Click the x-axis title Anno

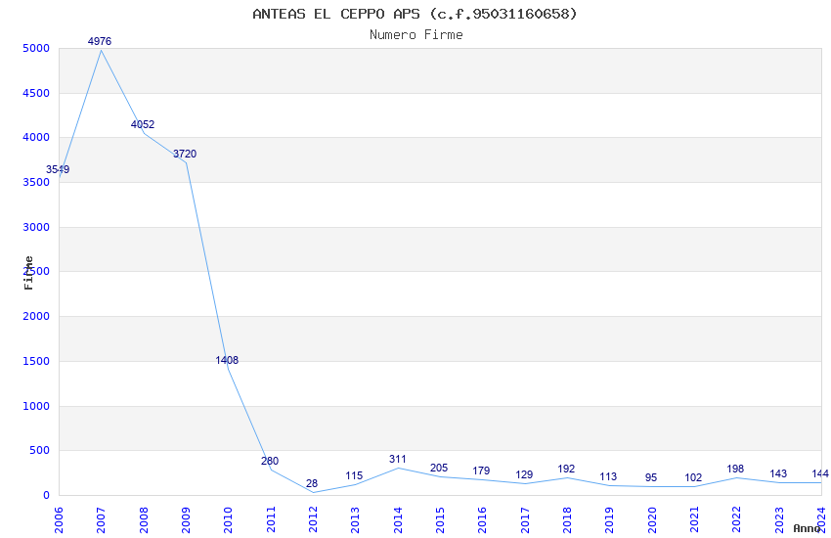click(x=808, y=528)
